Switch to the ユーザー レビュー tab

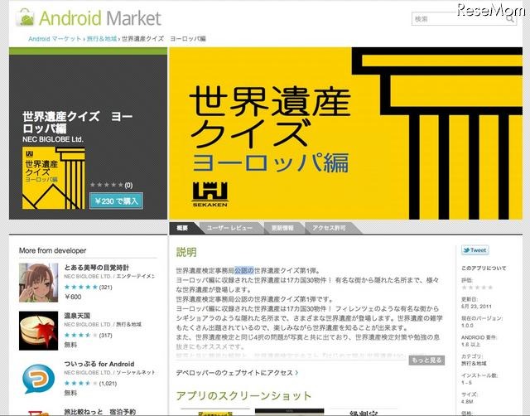pyautogui.click(x=230, y=228)
